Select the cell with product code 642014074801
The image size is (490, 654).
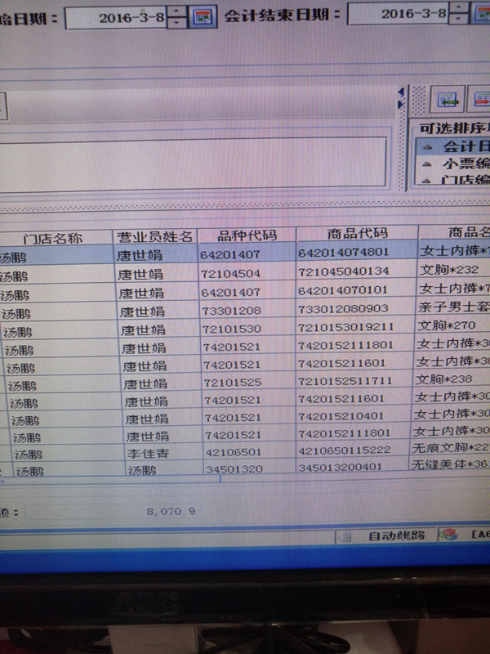click(356, 253)
